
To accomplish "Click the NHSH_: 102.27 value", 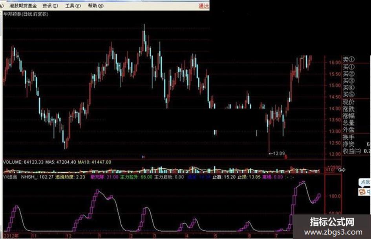I will point(37,177).
